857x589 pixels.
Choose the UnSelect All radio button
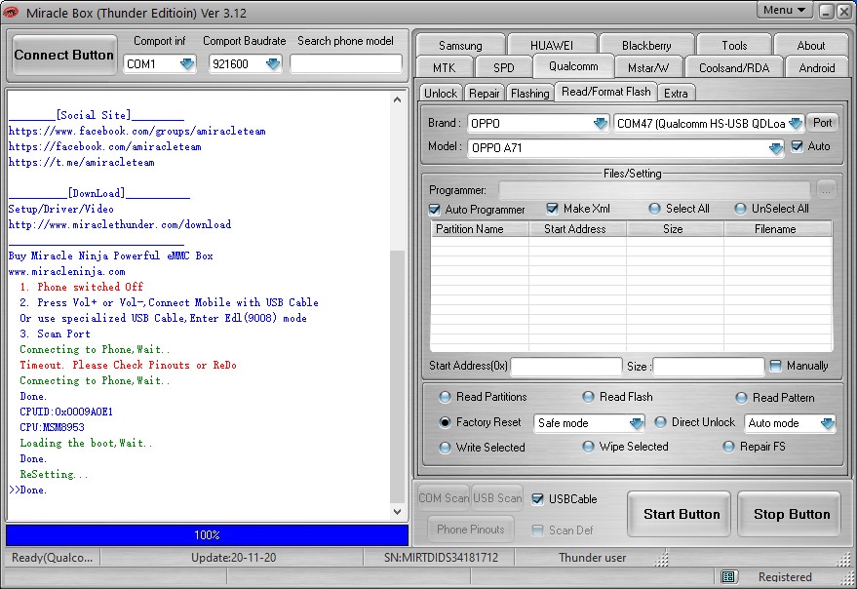click(740, 209)
